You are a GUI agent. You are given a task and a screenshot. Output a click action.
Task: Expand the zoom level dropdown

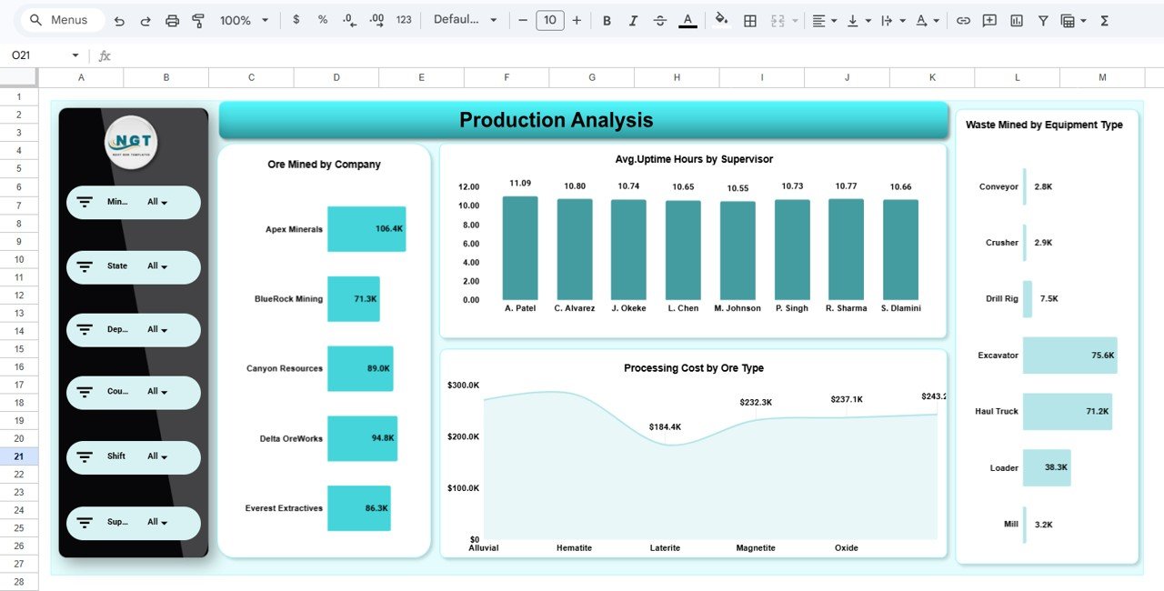coord(264,20)
